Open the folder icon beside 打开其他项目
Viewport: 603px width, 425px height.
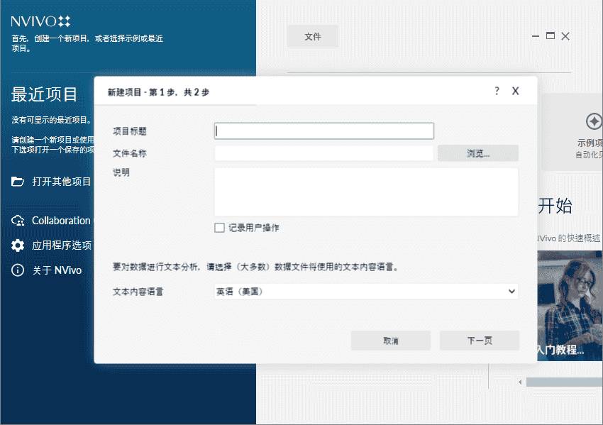[18, 181]
